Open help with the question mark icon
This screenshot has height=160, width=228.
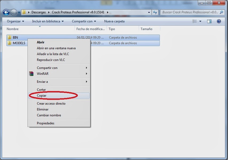coord(219,21)
